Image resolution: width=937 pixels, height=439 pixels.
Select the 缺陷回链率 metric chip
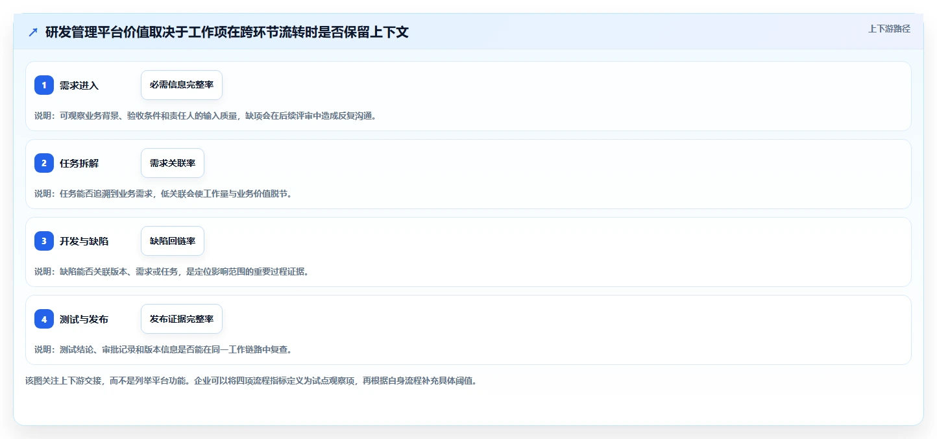[173, 241]
